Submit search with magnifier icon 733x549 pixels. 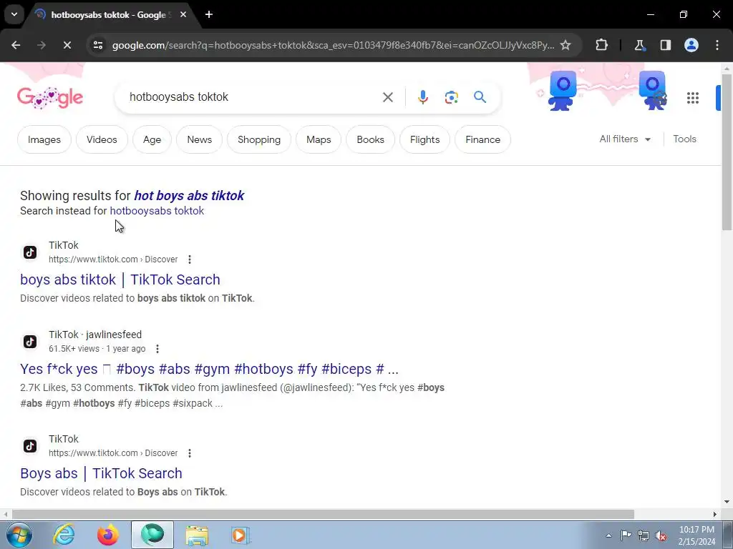(480, 97)
